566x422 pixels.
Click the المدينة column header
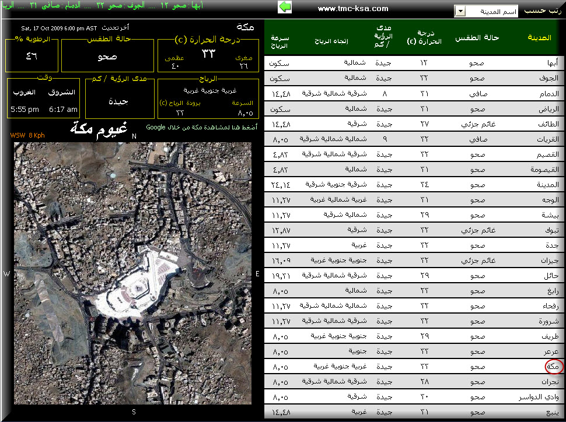(x=539, y=38)
